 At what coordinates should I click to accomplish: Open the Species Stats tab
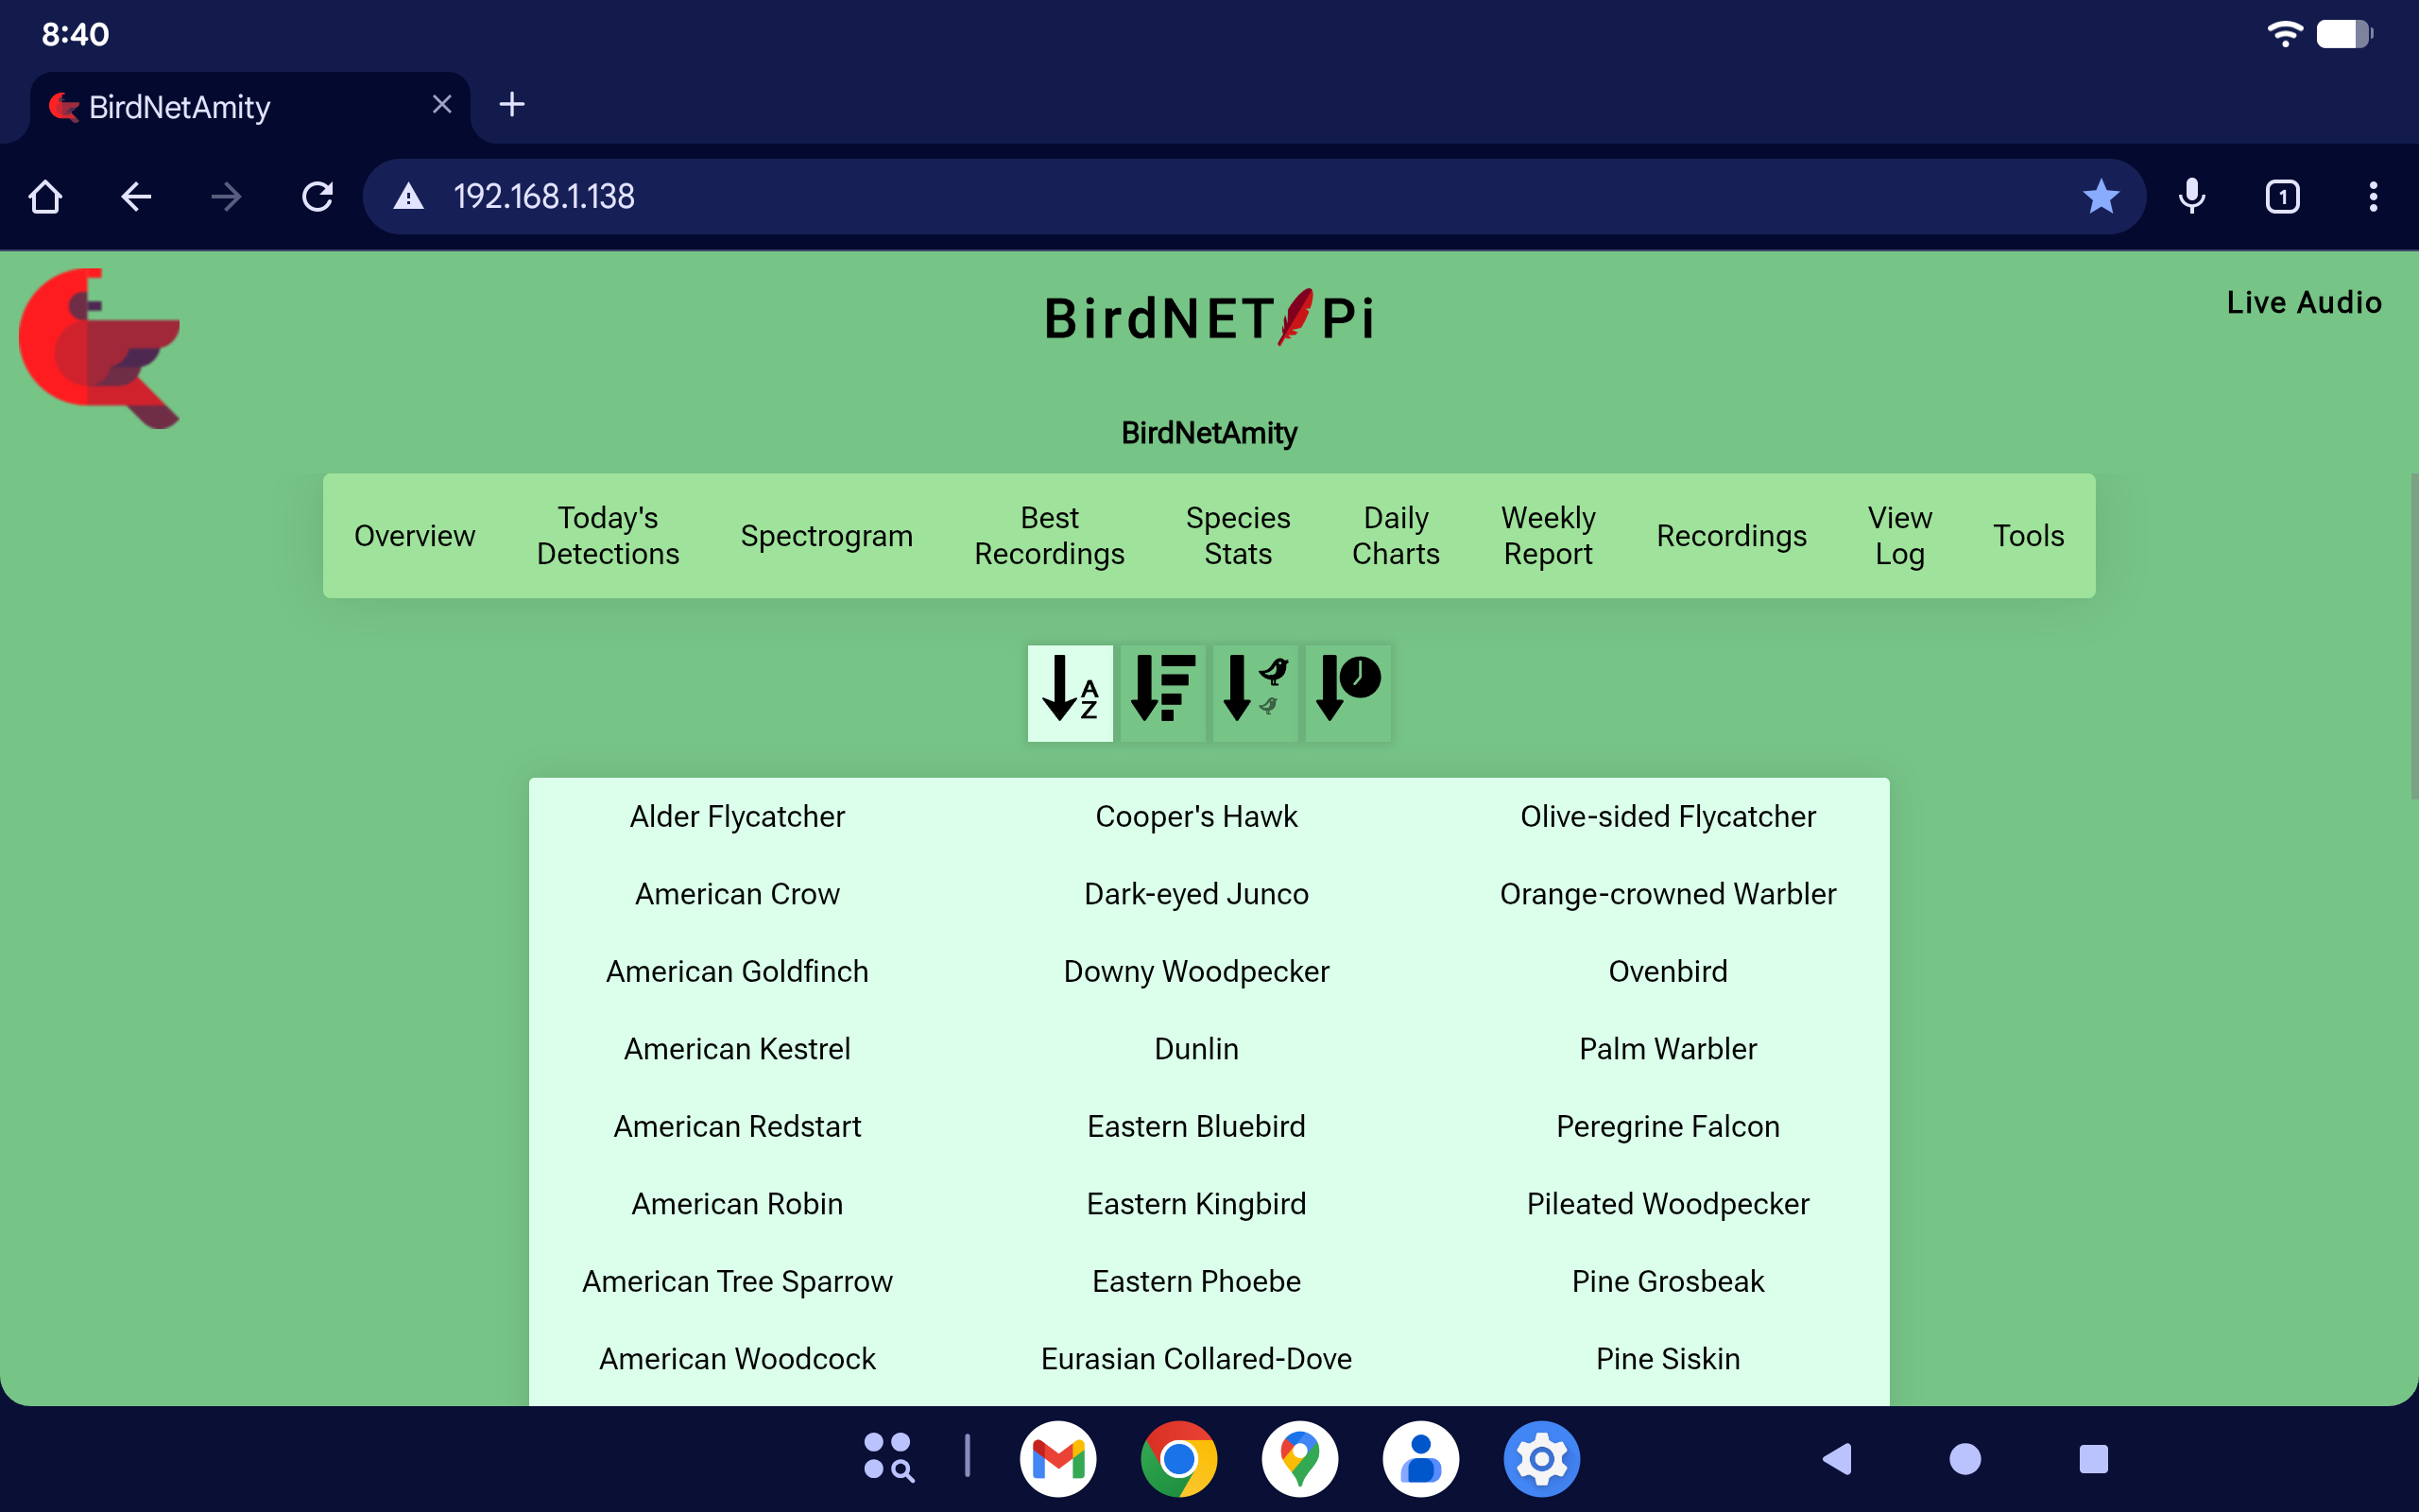1238,535
